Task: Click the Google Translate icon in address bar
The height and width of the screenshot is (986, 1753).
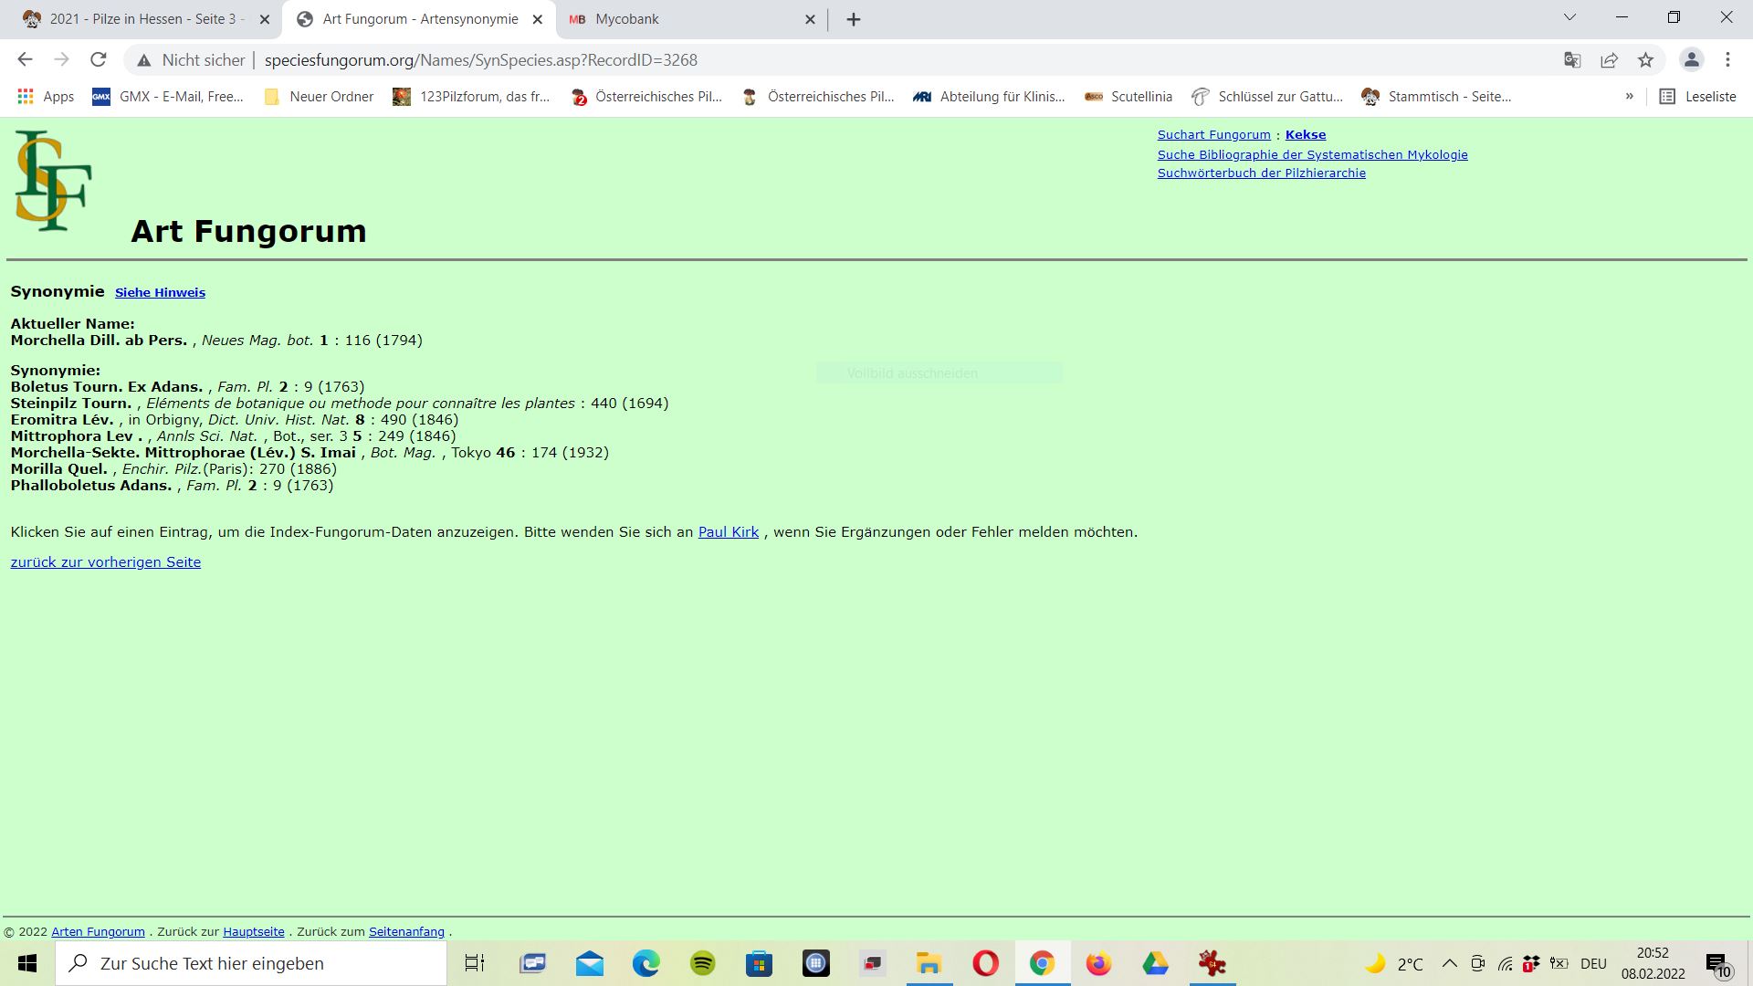Action: (x=1572, y=59)
